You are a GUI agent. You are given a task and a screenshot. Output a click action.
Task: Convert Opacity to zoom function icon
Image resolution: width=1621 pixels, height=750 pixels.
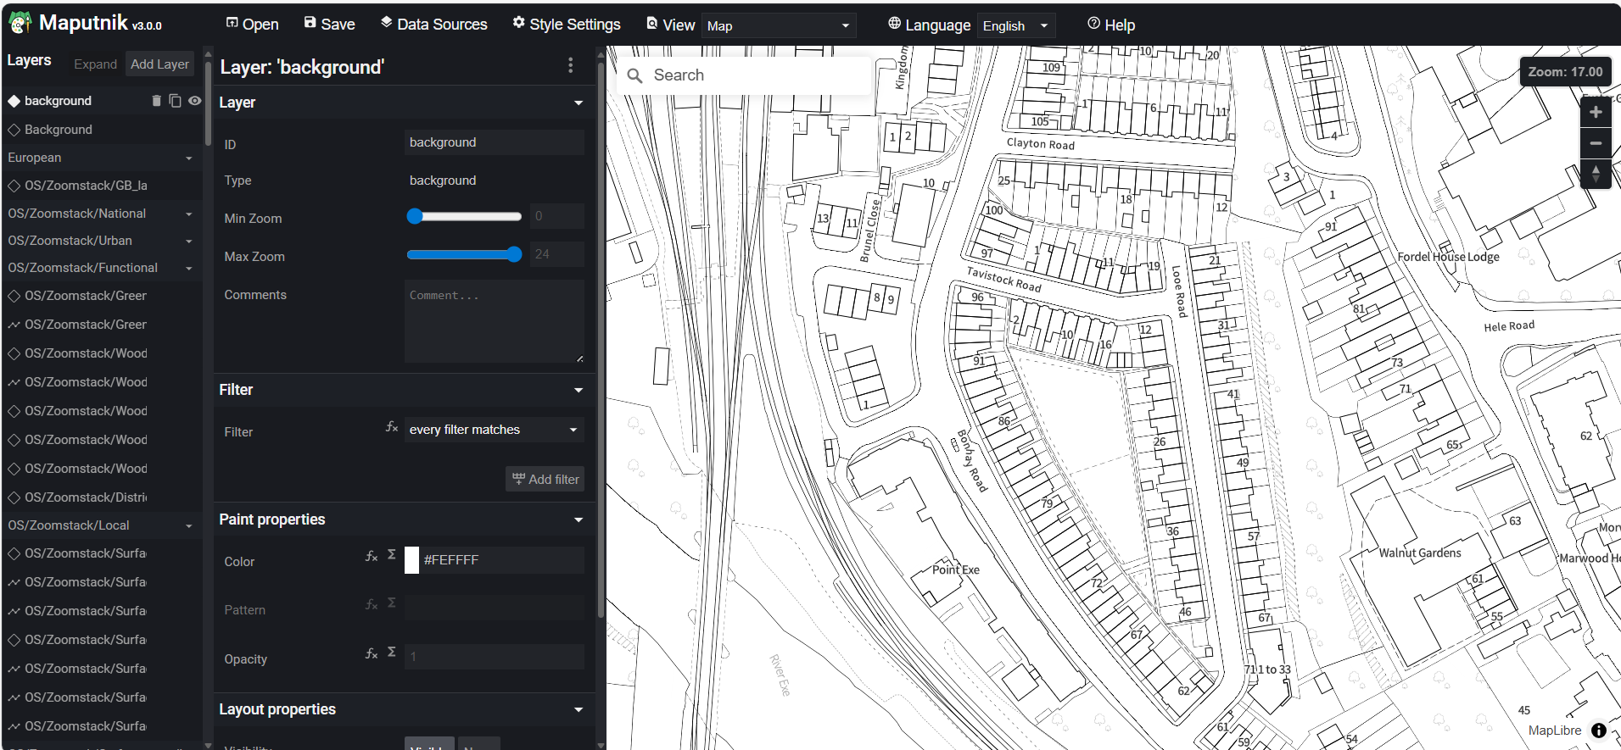click(391, 653)
